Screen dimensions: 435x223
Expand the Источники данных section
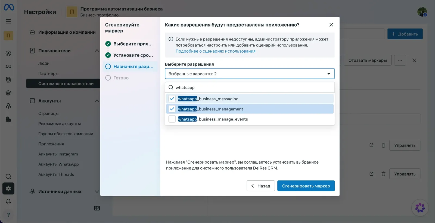97,192
